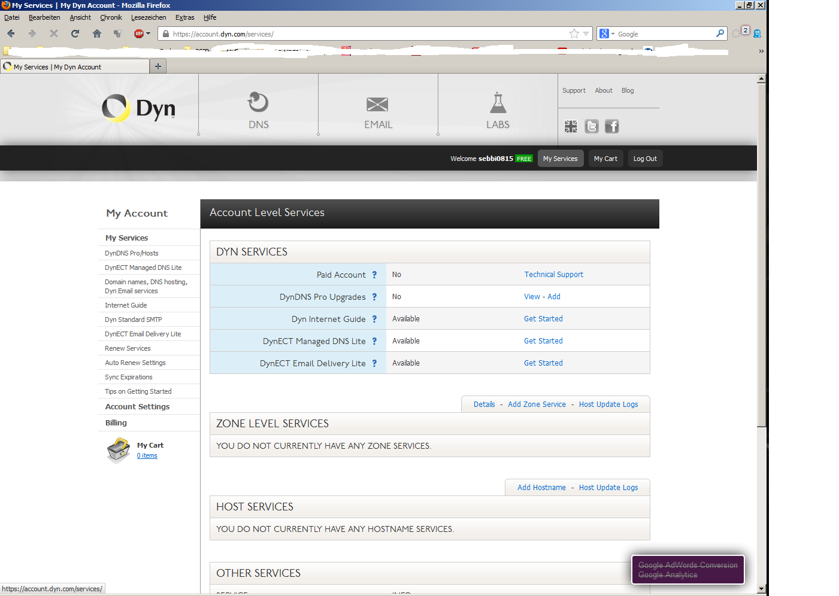Open the Datei menu
This screenshot has width=839, height=596.
[12, 17]
